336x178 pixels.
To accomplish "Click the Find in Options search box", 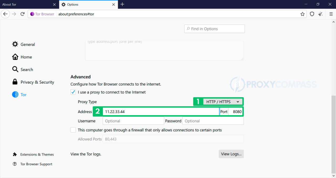I will point(214,29).
